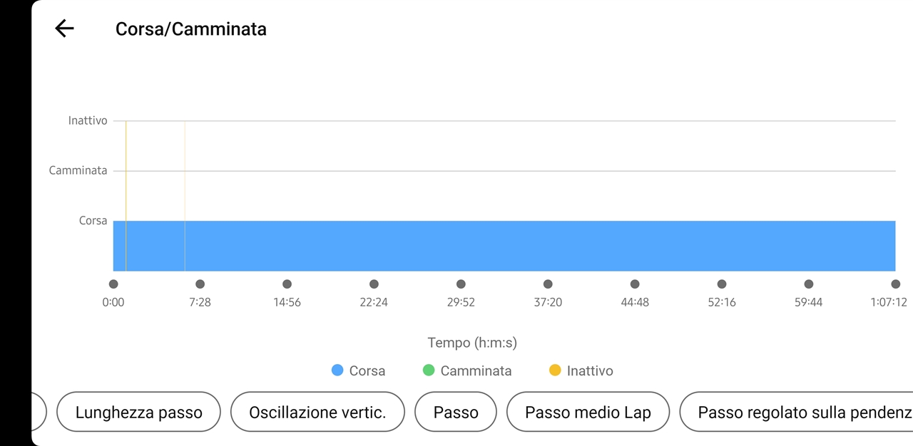
Task: Go back using the arrow icon
Action: pos(64,28)
